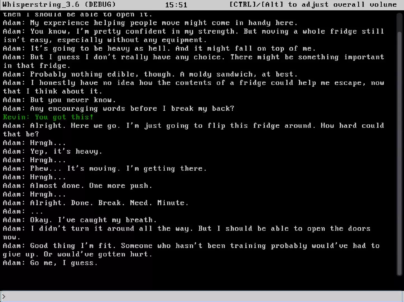
Task: Click 'Probably nothing edible, though' line
Action: (x=150, y=74)
